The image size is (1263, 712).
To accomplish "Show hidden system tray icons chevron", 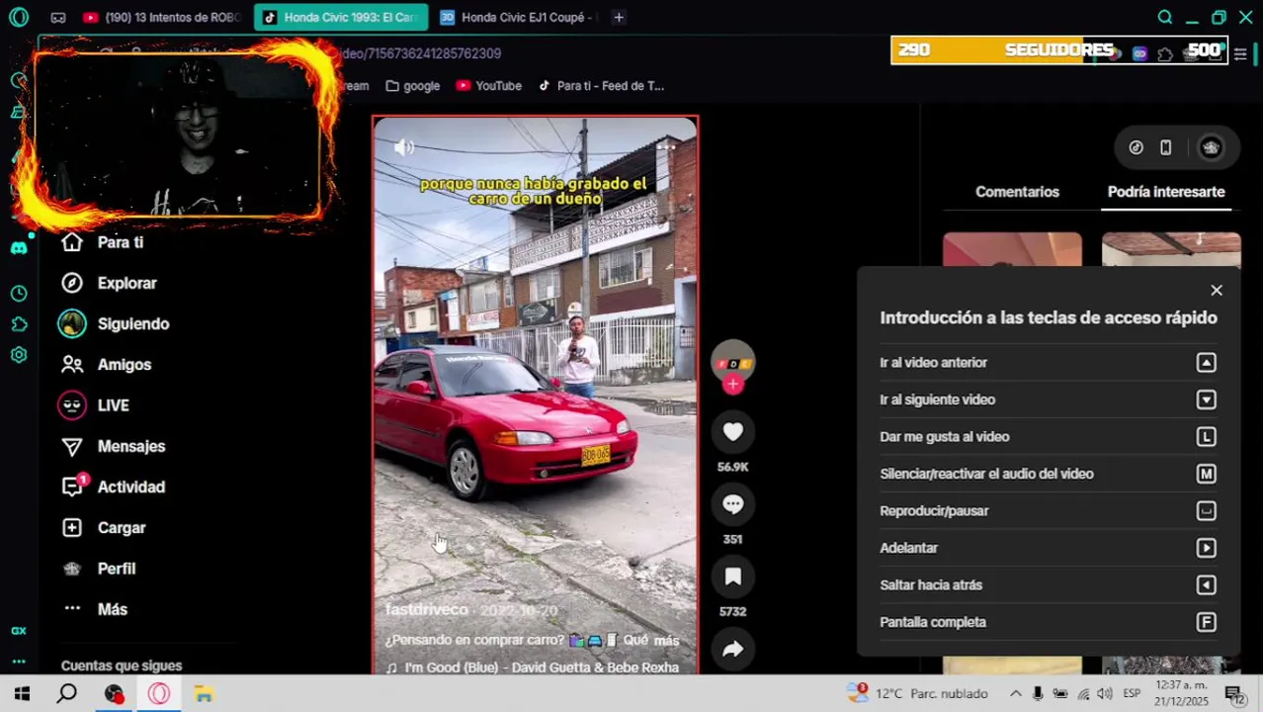I will [1015, 694].
